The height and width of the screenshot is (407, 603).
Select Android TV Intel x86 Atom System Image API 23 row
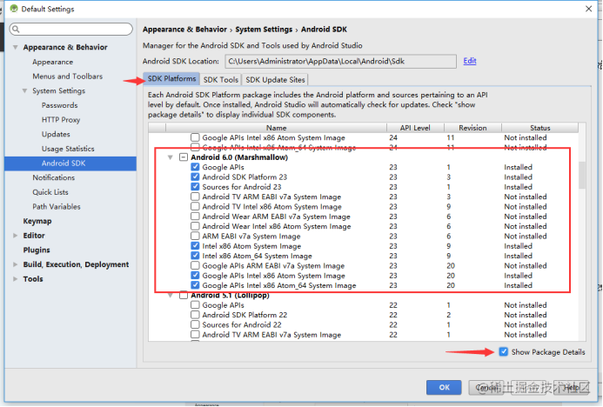(364, 206)
